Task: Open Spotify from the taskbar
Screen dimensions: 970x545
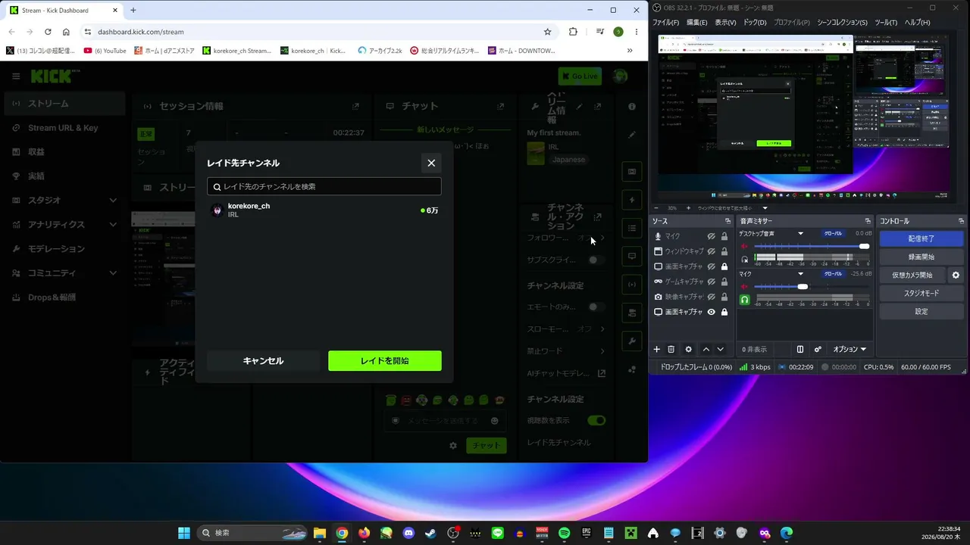Action: pos(564,533)
